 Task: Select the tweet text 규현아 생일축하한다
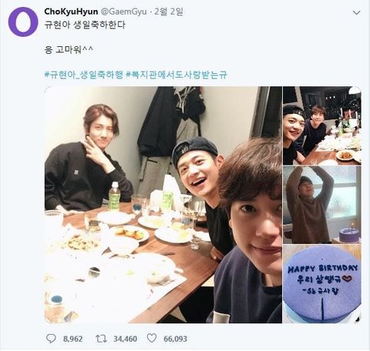coord(85,25)
